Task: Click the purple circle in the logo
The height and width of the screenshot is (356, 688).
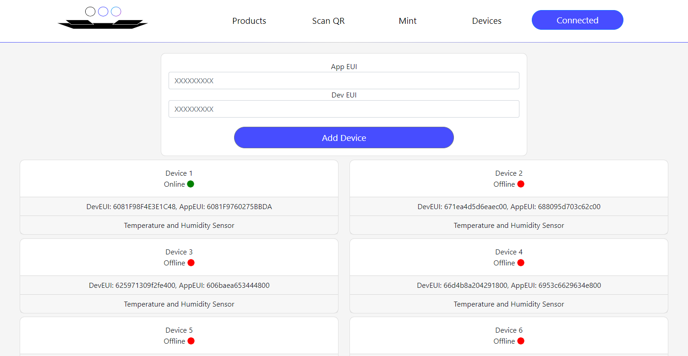Action: click(x=116, y=11)
